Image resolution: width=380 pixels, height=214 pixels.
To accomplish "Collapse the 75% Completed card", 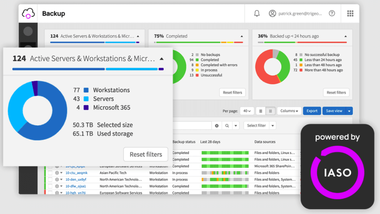I will (242, 36).
